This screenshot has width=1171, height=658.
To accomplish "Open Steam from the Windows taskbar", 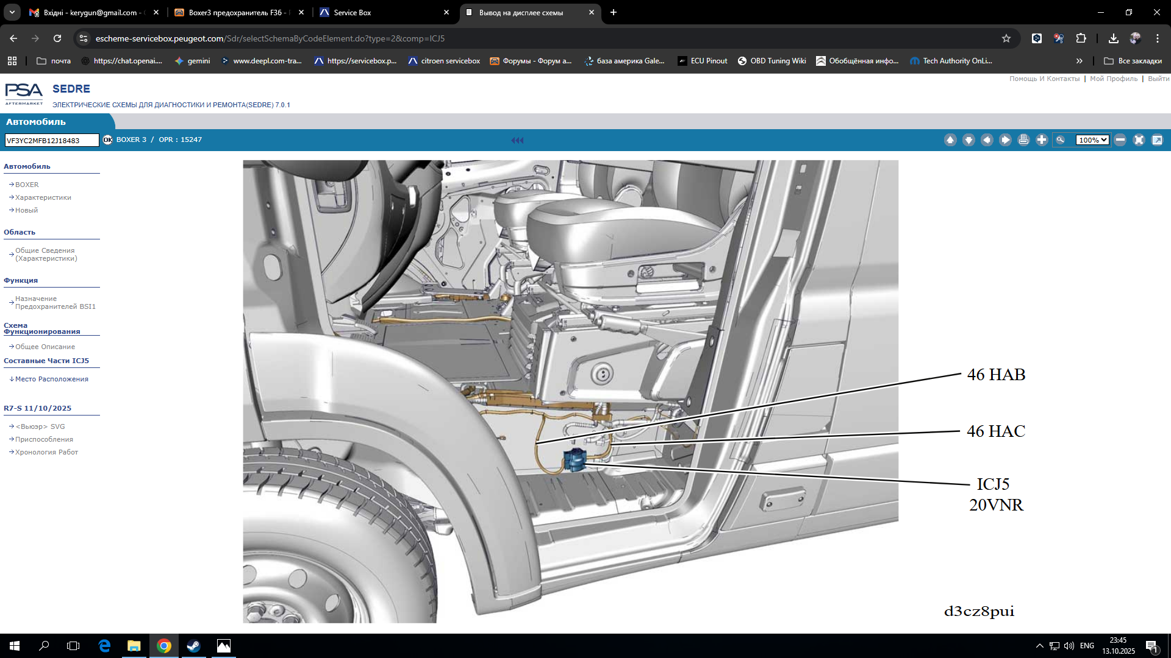I will [x=193, y=646].
